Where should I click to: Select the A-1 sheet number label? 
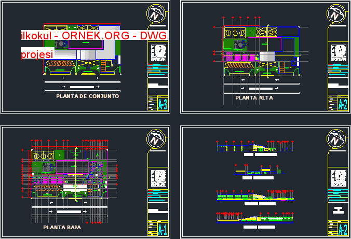pyautogui.click(x=163, y=229)
